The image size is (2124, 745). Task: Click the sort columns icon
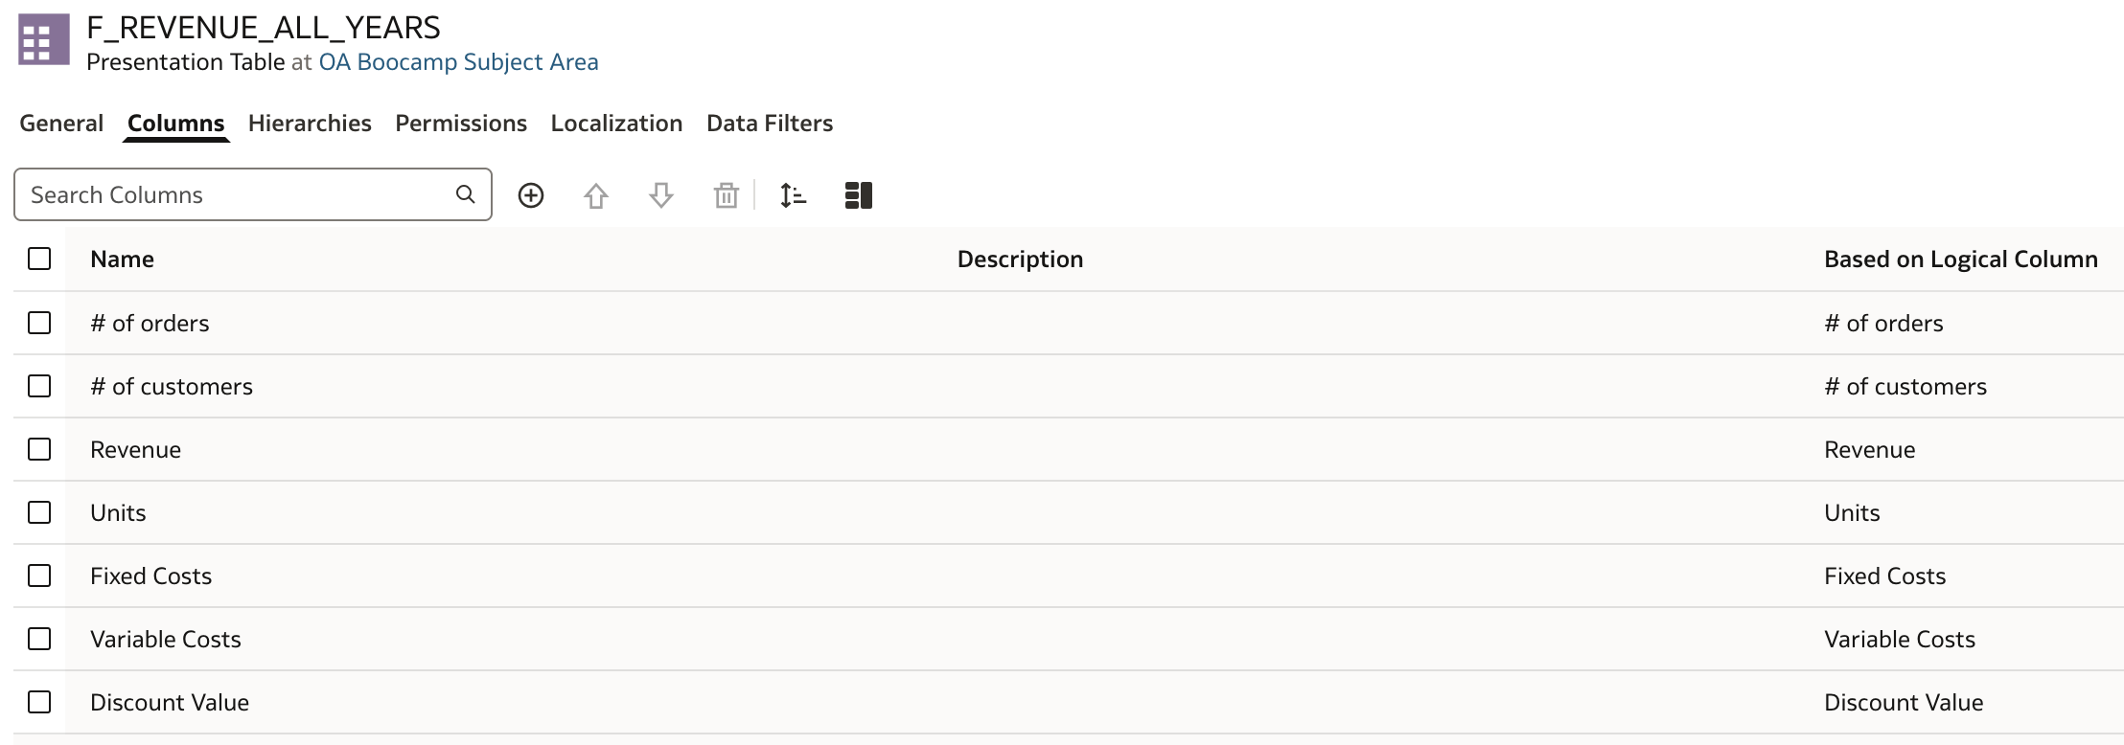point(793,195)
